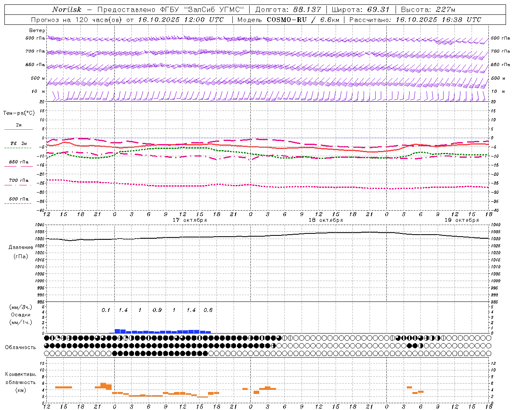This screenshot has height=410, width=512.
Task: Click the "0.1" precipitation total value
Action: (x=106, y=310)
